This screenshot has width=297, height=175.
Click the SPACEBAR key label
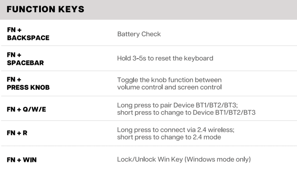pyautogui.click(x=25, y=63)
